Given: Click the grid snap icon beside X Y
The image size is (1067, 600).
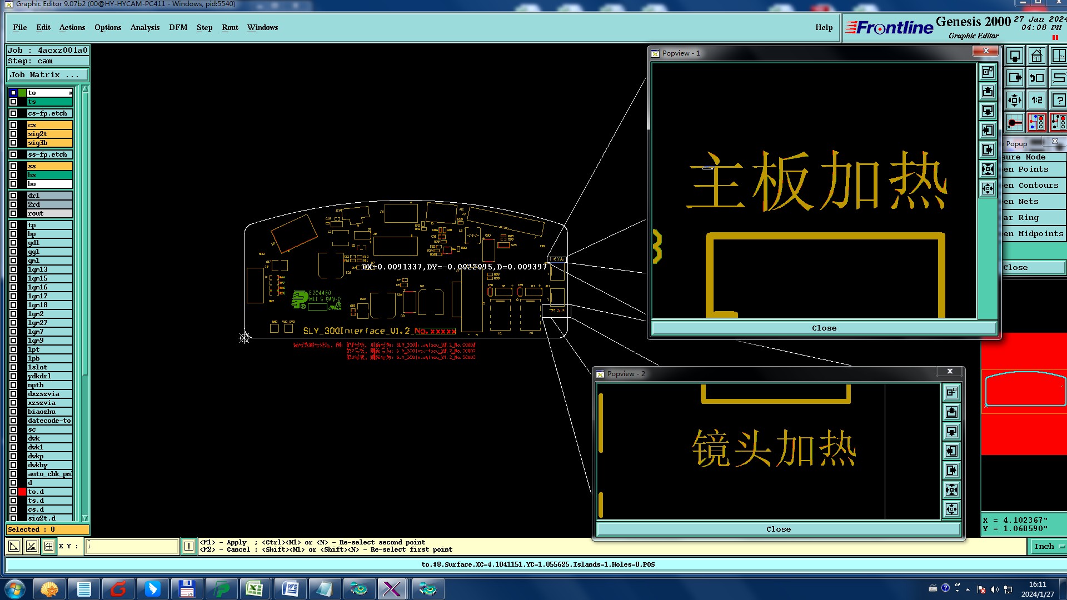Looking at the screenshot, I should [49, 546].
